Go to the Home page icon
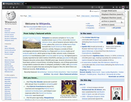Viewport: 131px width, 102px height. click(x=13, y=7)
